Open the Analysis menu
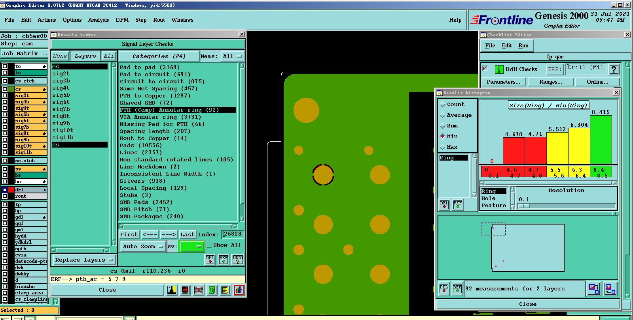633x320 pixels. tap(99, 20)
